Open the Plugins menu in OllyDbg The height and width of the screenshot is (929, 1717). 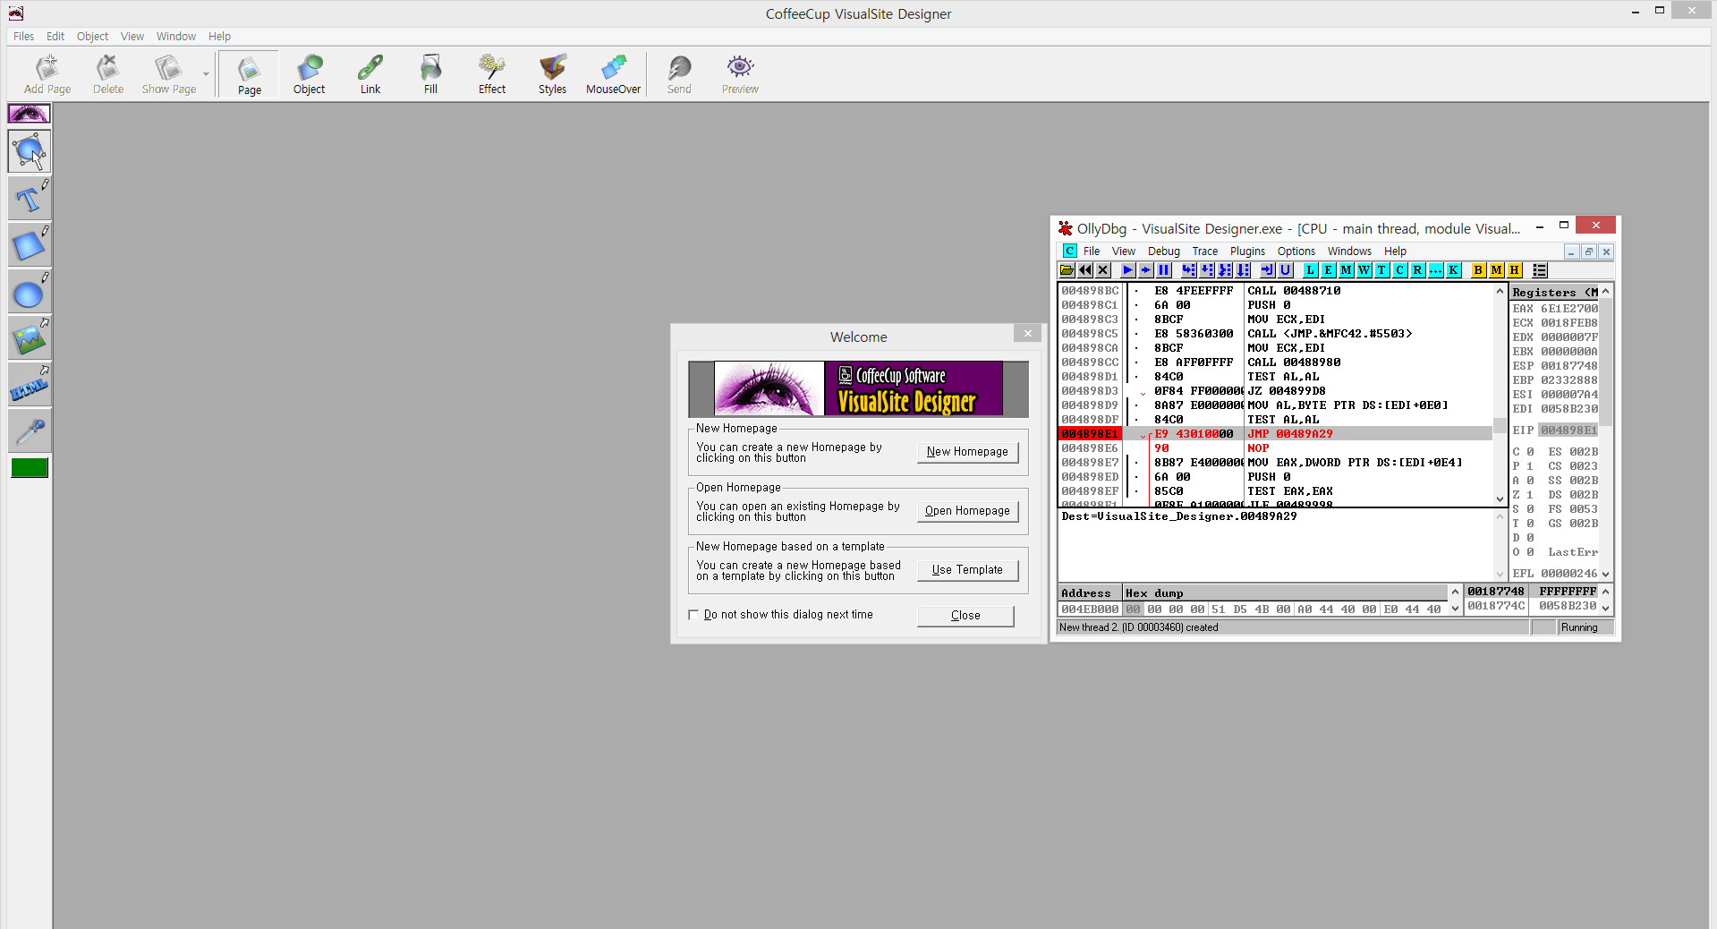(x=1247, y=251)
